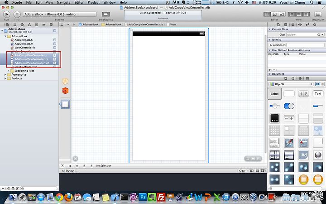326x204 pixels.
Task: Clear the debug console output
Action: click(242, 171)
